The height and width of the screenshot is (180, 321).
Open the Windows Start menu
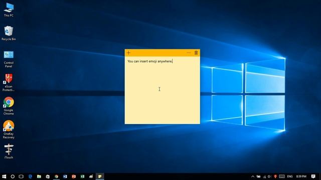point(4,176)
